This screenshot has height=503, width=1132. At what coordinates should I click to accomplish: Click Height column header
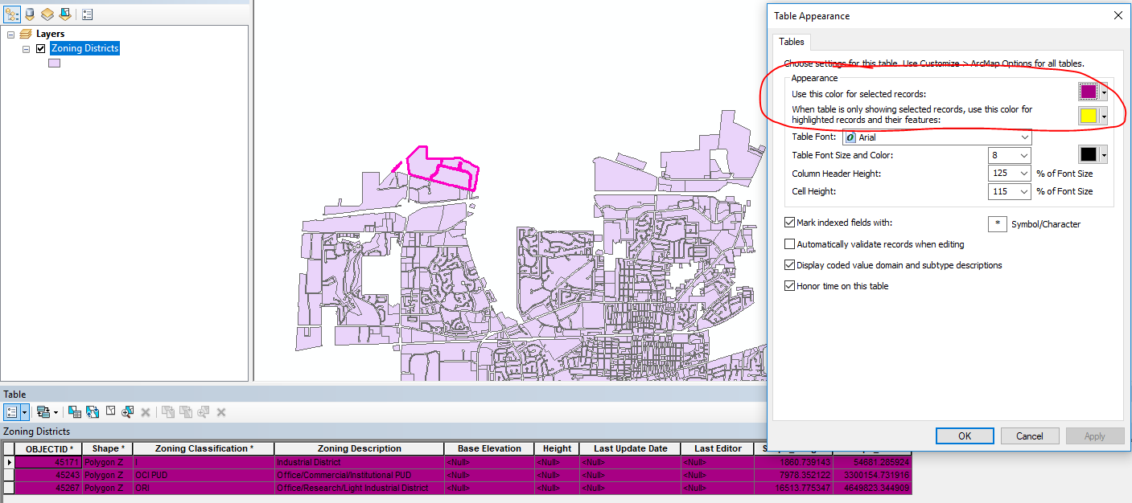[x=557, y=448]
